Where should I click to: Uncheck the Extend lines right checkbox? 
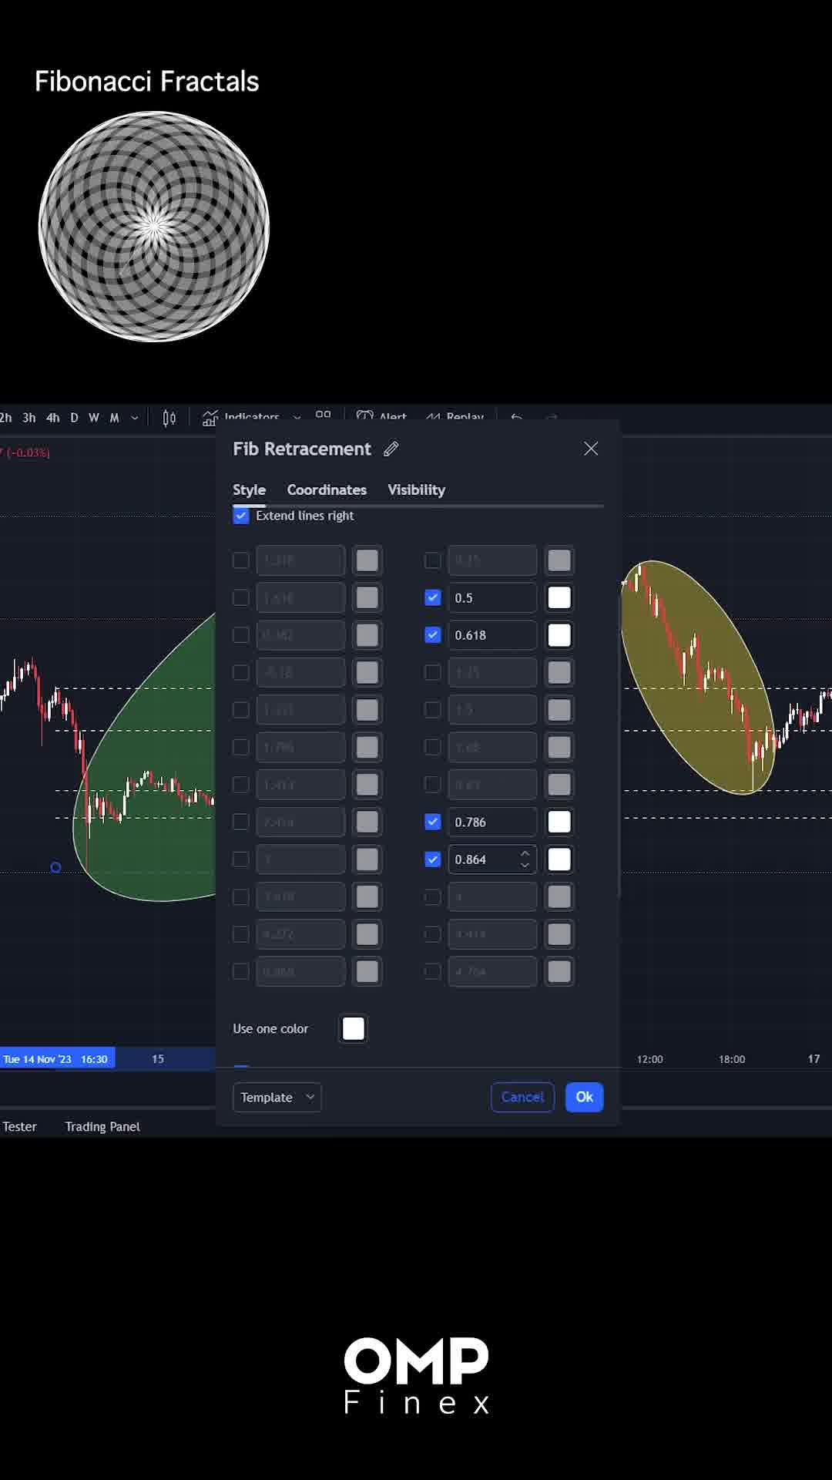241,516
